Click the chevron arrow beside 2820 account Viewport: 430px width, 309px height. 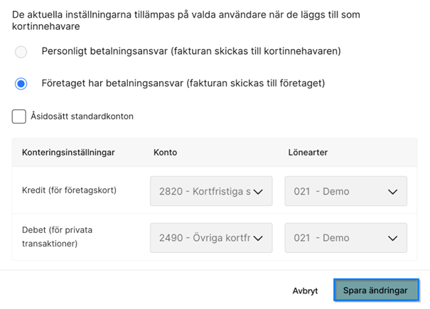(258, 192)
